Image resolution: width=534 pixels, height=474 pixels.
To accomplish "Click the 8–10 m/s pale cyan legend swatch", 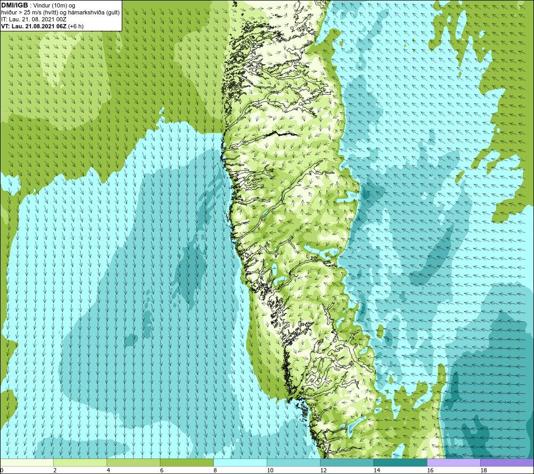I will coord(240,462).
